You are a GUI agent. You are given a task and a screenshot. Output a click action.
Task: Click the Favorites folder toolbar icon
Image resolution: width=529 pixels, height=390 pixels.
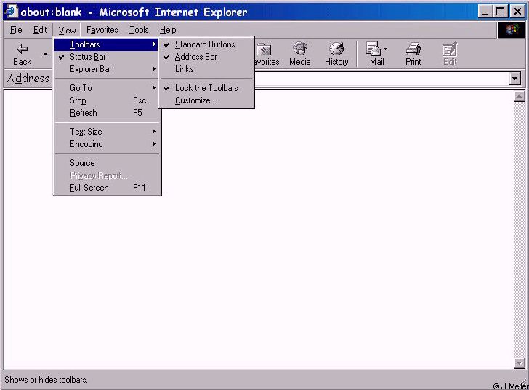click(264, 49)
